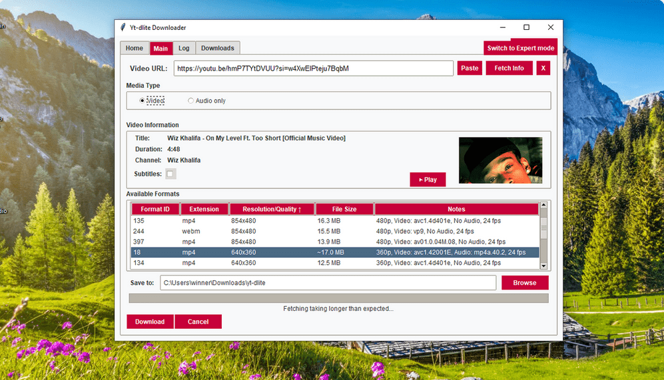Screen dimensions: 664x380
Task: Click the Paste button
Action: (470, 68)
